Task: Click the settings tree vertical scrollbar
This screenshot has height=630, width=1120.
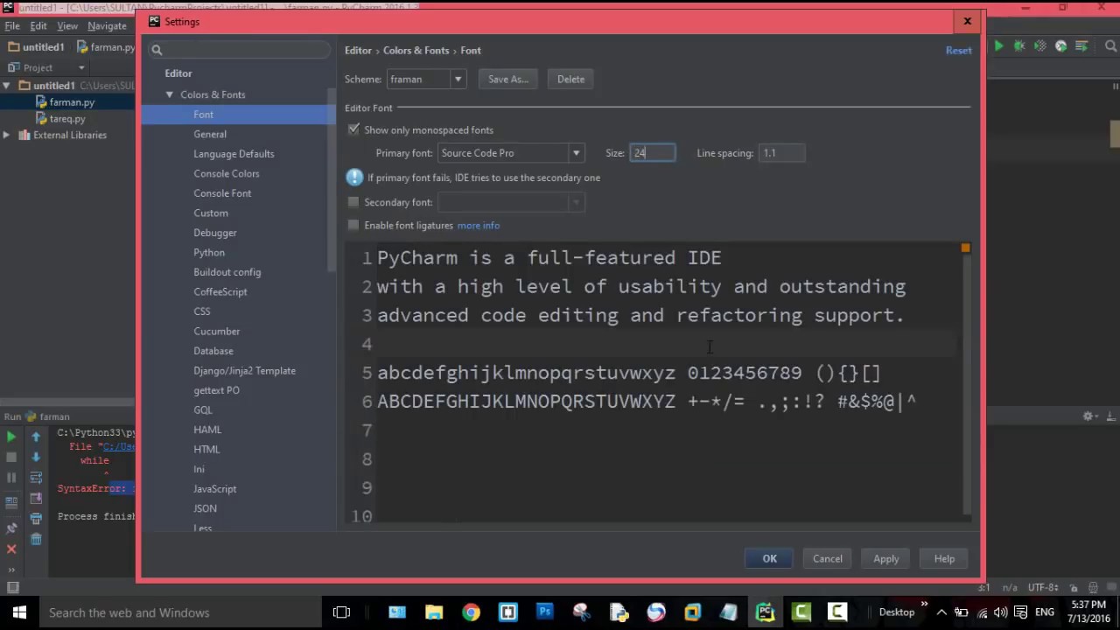Action: 332,179
